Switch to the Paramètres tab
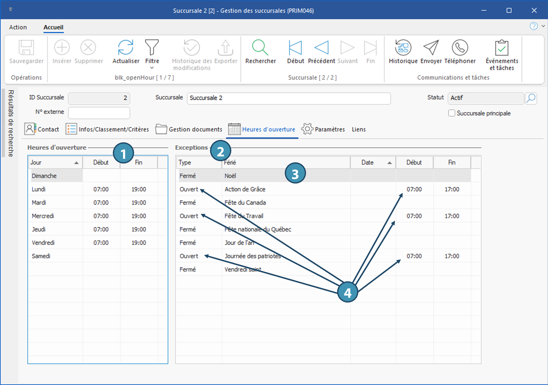The image size is (548, 385). 323,129
